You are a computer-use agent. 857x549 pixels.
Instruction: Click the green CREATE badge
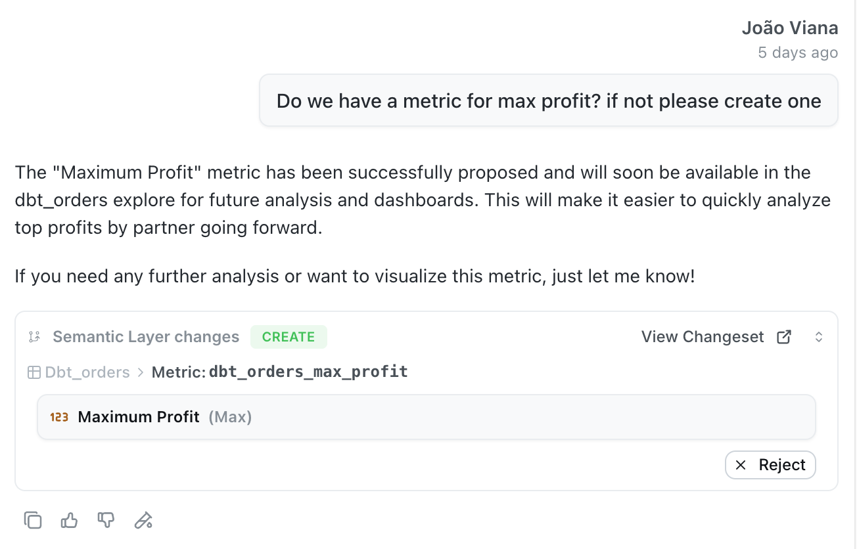pyautogui.click(x=289, y=336)
